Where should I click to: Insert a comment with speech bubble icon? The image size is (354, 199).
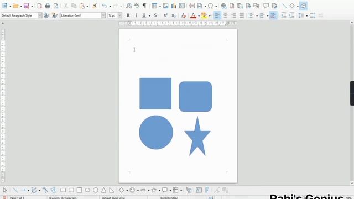pos(266,6)
